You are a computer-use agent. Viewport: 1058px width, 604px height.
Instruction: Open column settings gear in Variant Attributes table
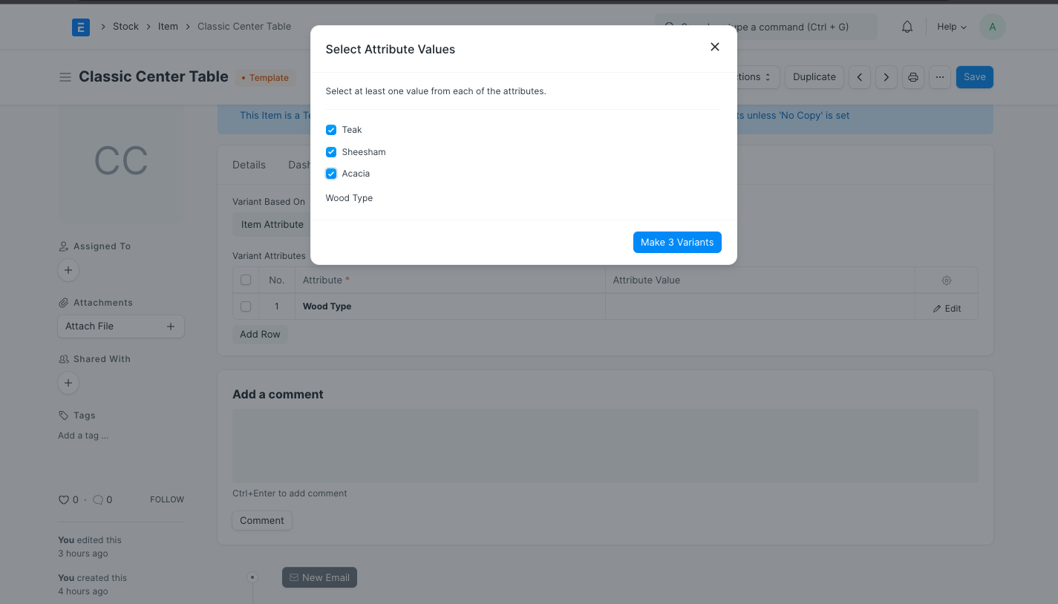(946, 280)
